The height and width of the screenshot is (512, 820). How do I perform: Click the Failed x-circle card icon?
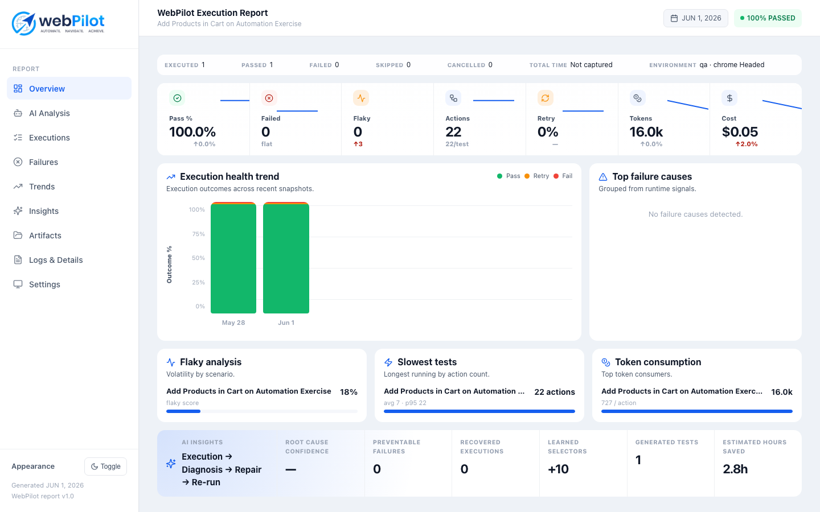(x=269, y=98)
